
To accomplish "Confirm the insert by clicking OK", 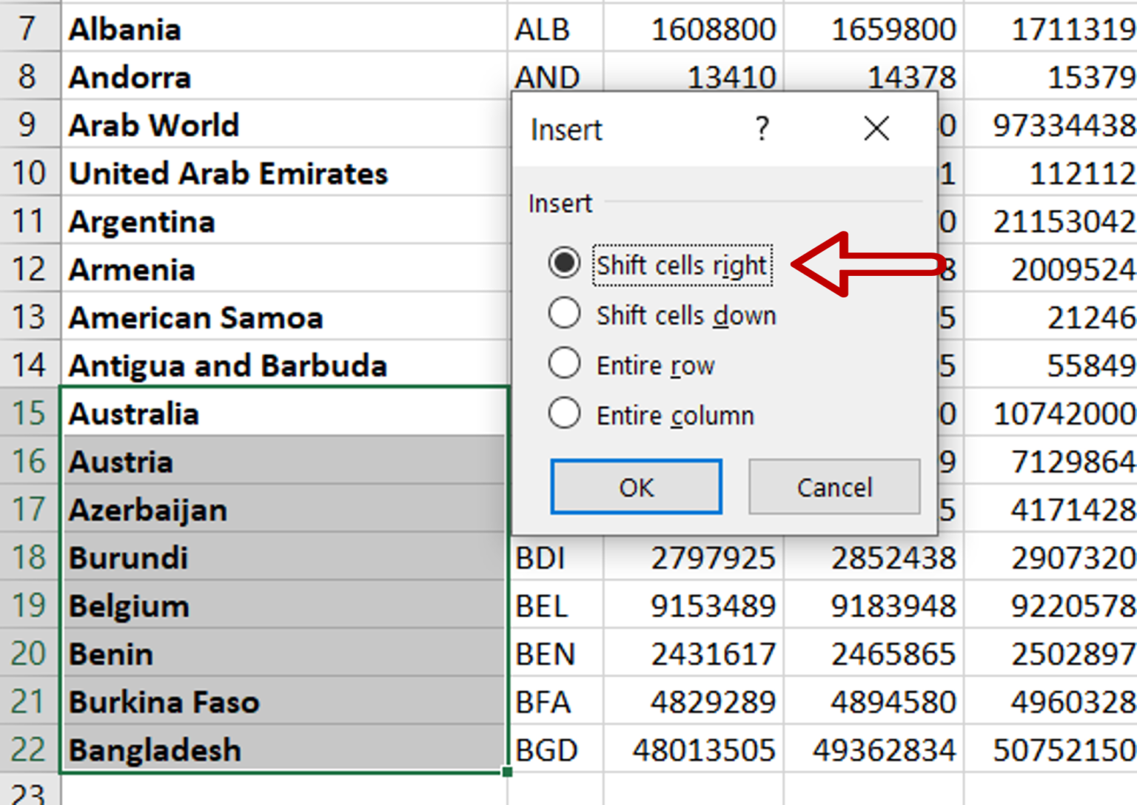I will coord(635,487).
